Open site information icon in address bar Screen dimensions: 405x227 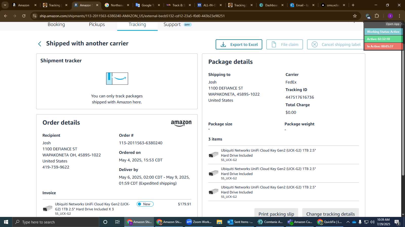coord(35,16)
